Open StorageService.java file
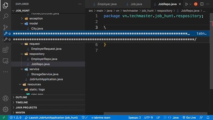Screen dimensions: 213x120 click(45, 74)
